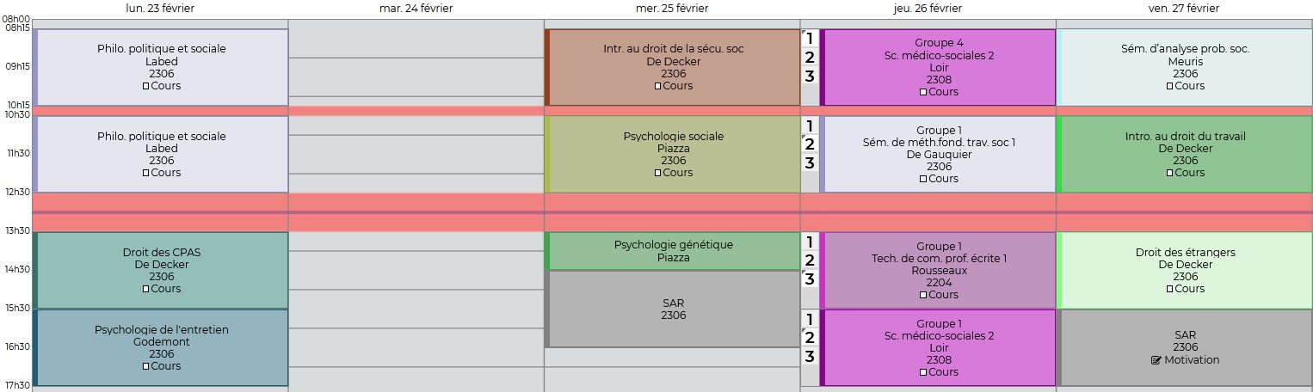Select group 2 beside Groupe 4 Sc. médico-sociales 2
Viewport: 1313px width, 392px height.
point(809,58)
